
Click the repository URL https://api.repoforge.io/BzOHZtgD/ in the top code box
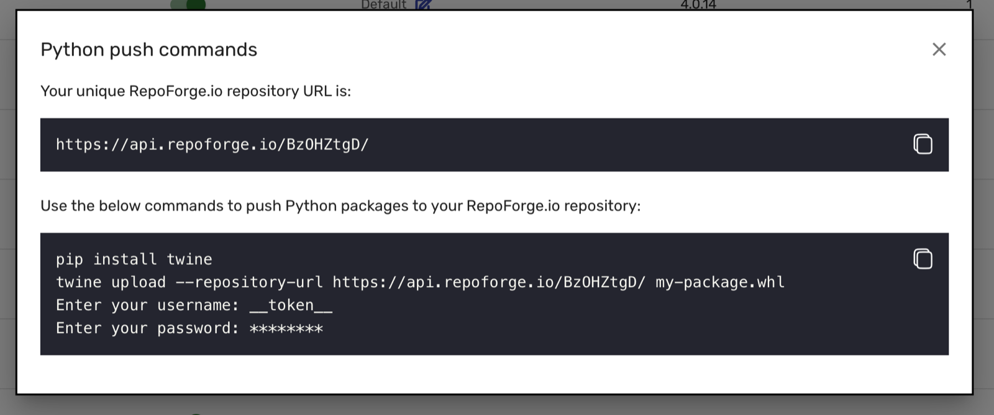(x=212, y=145)
